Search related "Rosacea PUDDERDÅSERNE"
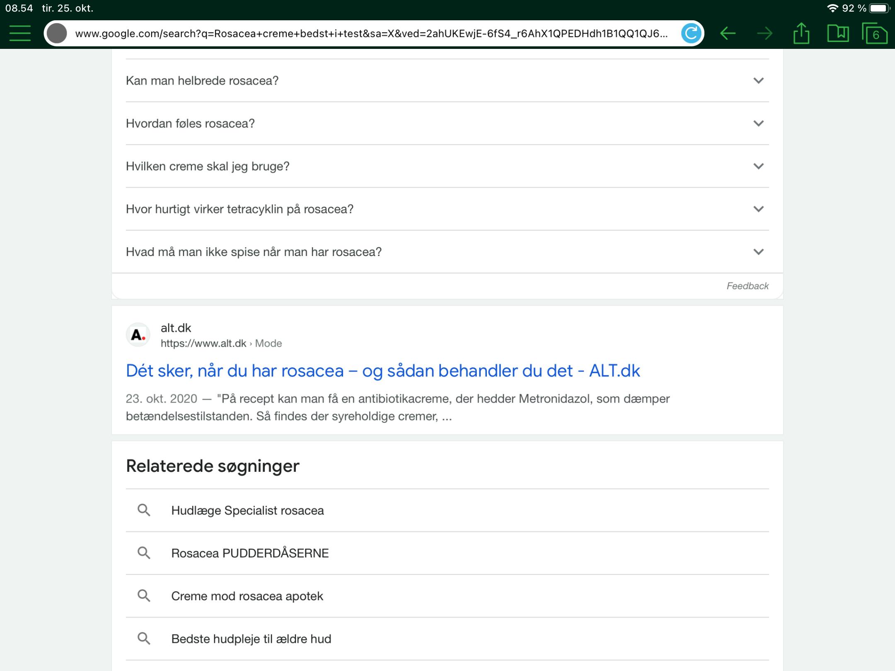This screenshot has width=895, height=671. click(250, 553)
